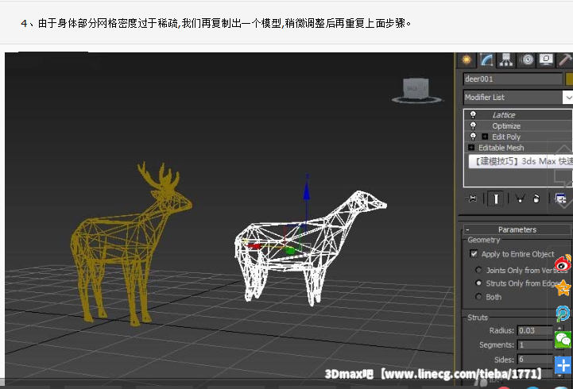Open the Create command panel tab
This screenshot has height=389, width=573.
tap(467, 60)
